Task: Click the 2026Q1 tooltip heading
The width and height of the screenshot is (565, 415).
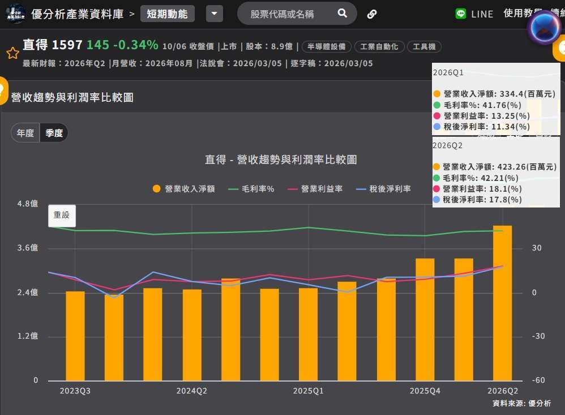Action: tap(448, 73)
